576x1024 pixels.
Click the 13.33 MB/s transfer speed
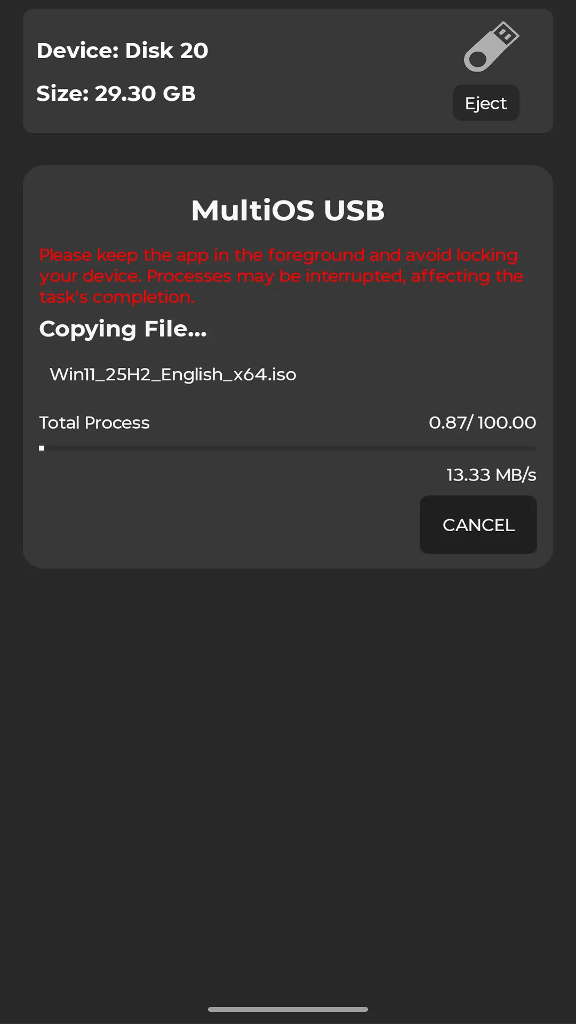click(x=491, y=475)
